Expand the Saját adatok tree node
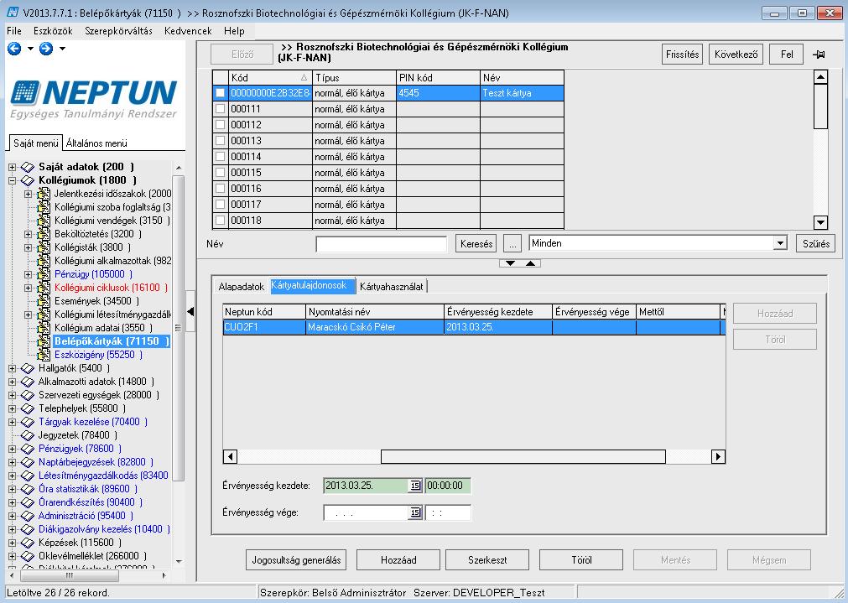 (13, 167)
